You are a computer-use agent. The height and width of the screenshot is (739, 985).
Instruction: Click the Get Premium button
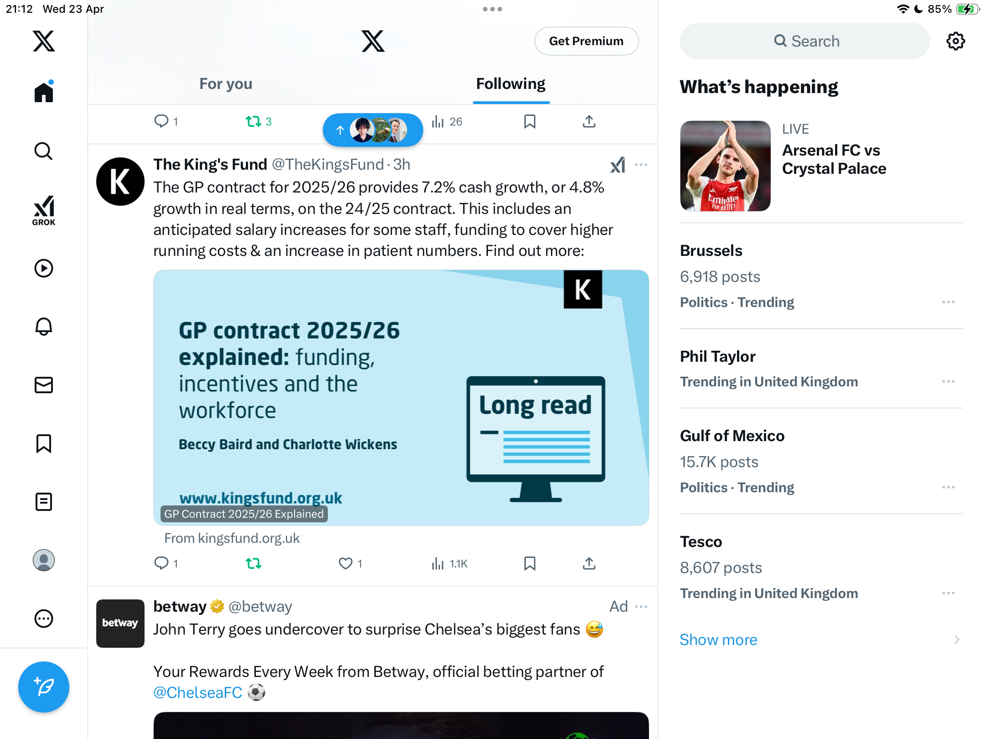586,41
